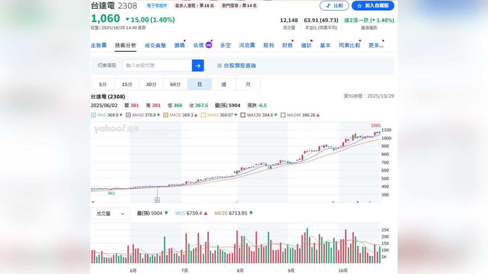Enable the MA240 moving average checkbox
The width and height of the screenshot is (488, 274).
click(x=283, y=115)
